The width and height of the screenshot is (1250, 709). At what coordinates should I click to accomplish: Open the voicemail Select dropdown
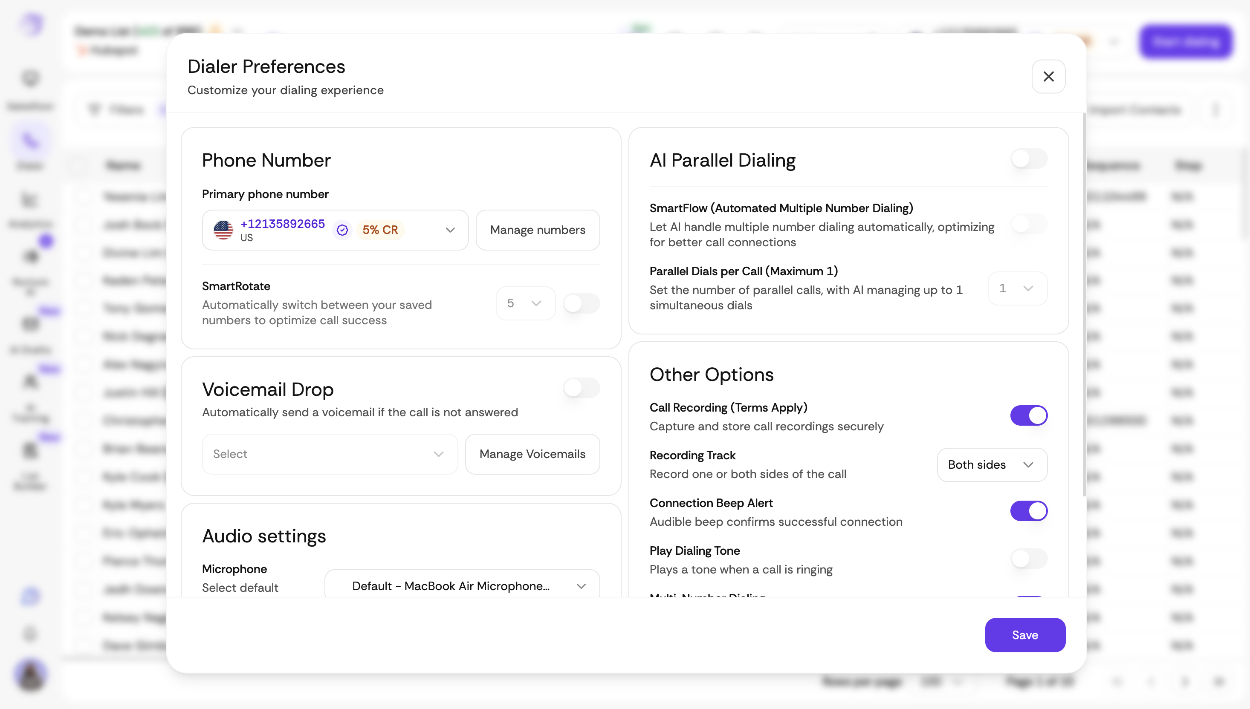(329, 454)
